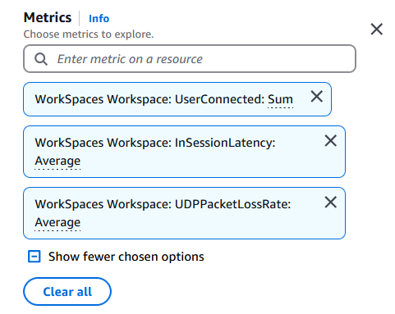
Task: Click the Metrics heading
Action: (x=48, y=17)
